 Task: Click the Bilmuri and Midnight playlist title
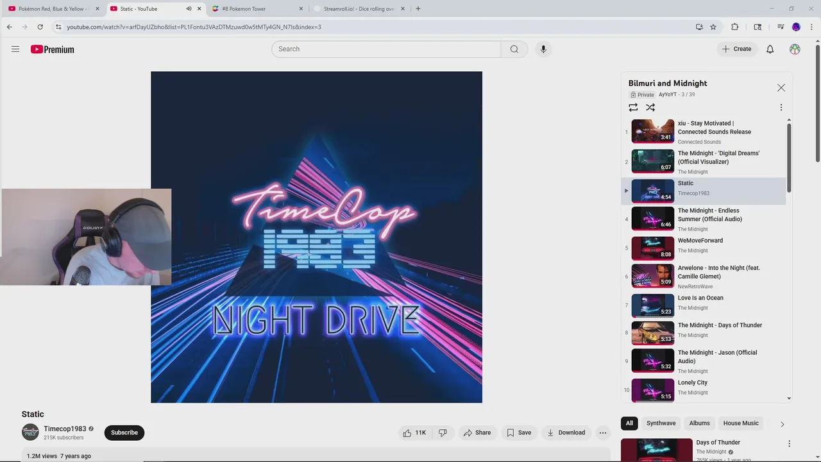pos(668,83)
